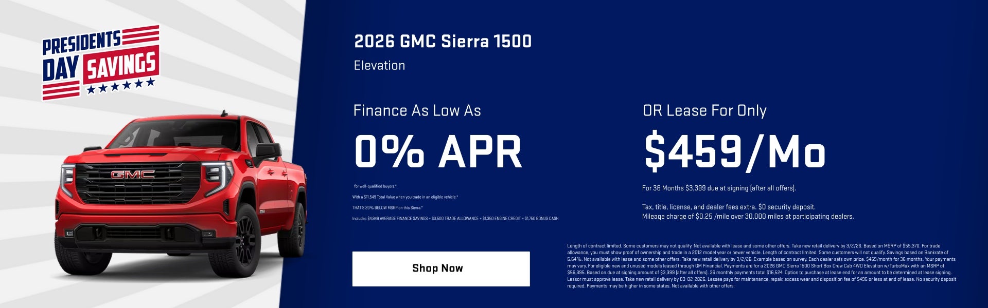Click the OR Lease For Only heading
Viewport: 988px width, 308px height.
point(704,111)
